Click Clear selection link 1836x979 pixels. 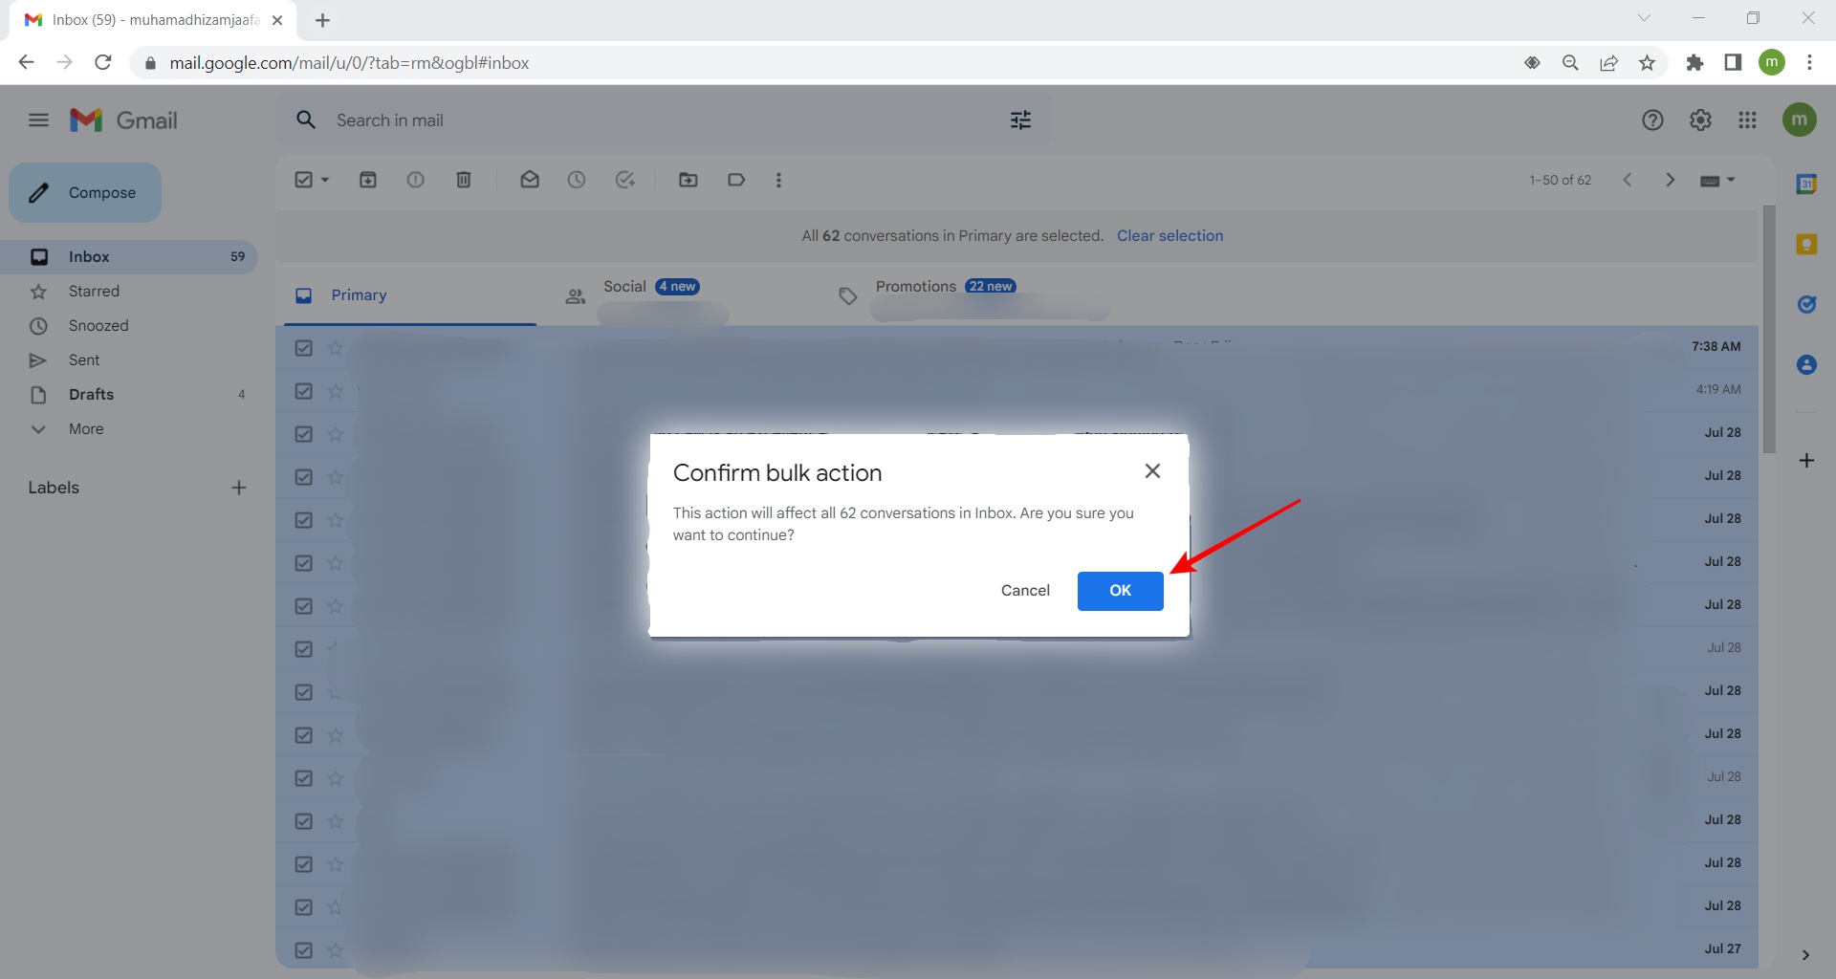tap(1169, 236)
